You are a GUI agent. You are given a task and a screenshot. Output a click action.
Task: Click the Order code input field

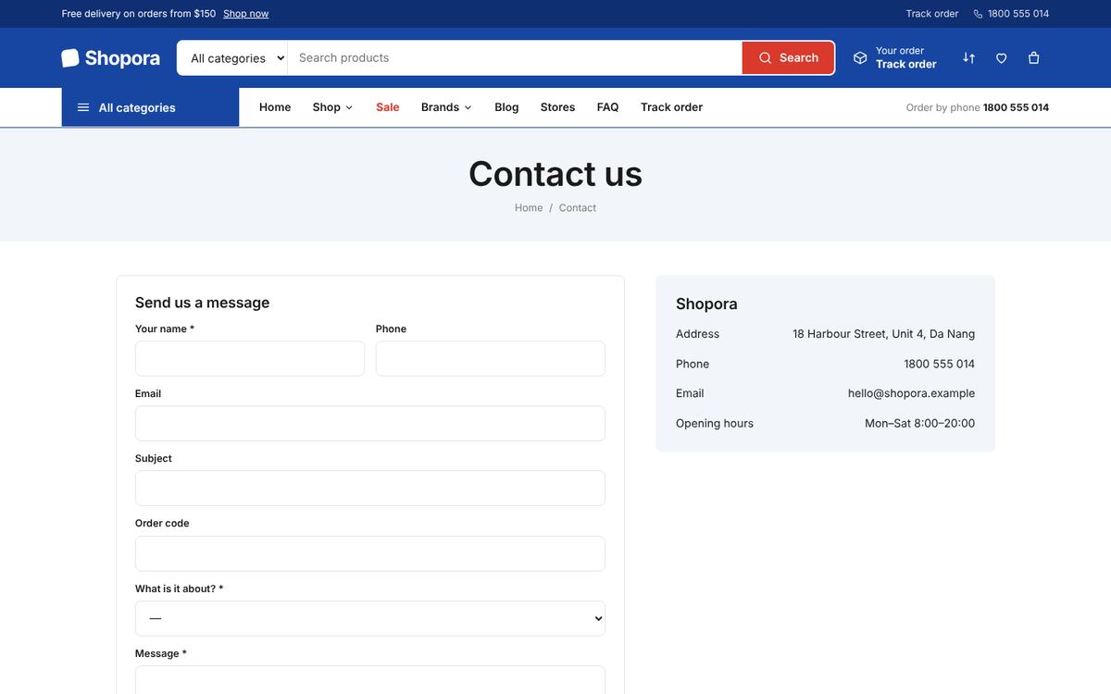[x=370, y=553]
